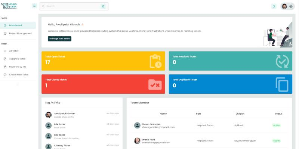
Task: Click the Log Activity heading
Action: pos(53,103)
